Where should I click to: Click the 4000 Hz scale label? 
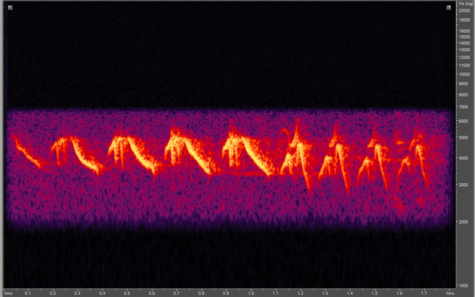pos(463,158)
